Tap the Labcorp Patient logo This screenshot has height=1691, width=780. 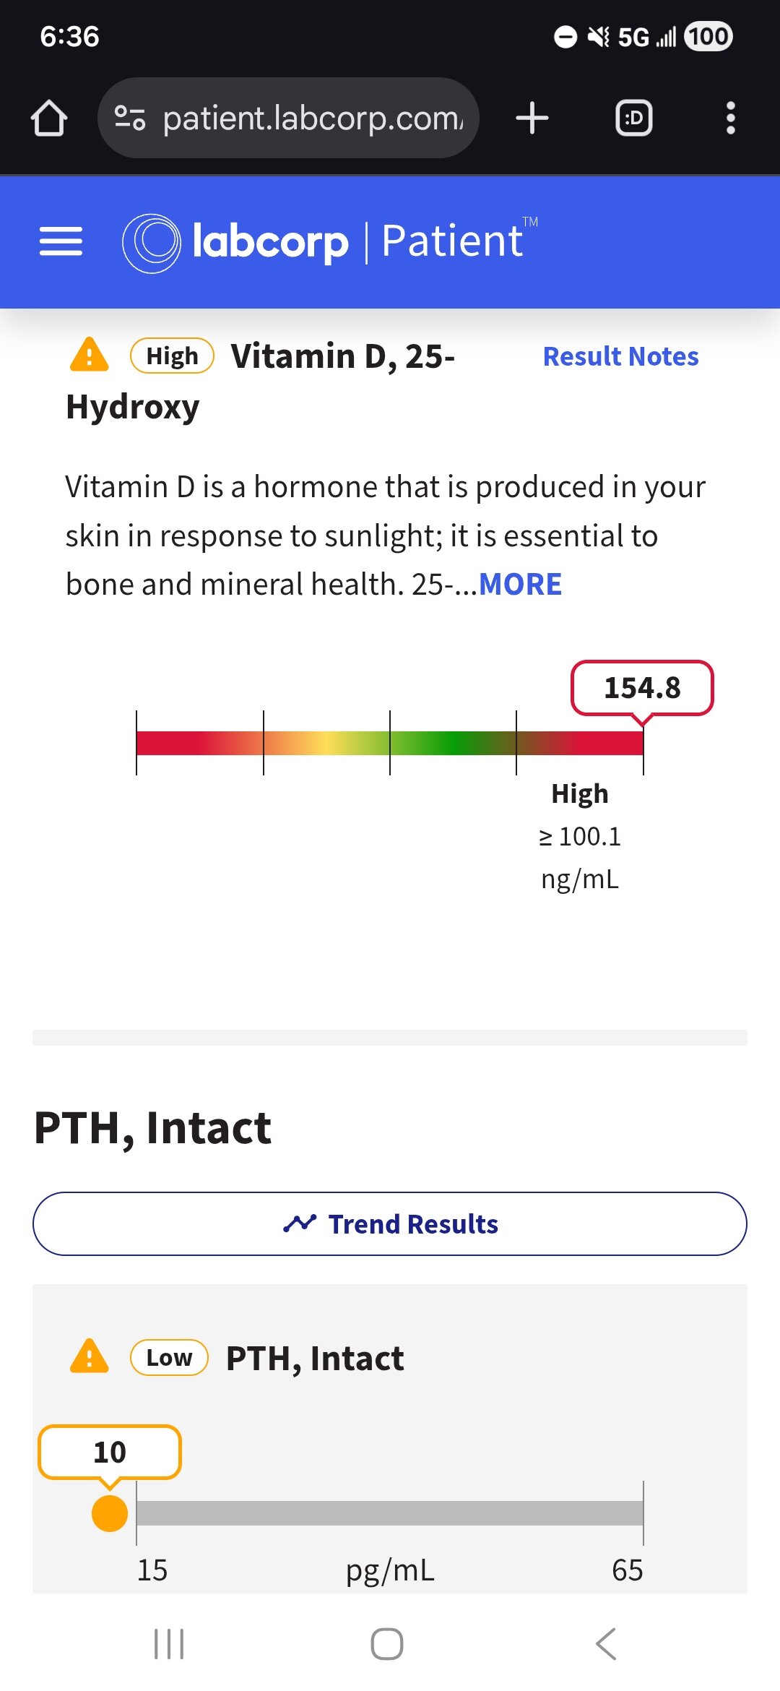[330, 241]
